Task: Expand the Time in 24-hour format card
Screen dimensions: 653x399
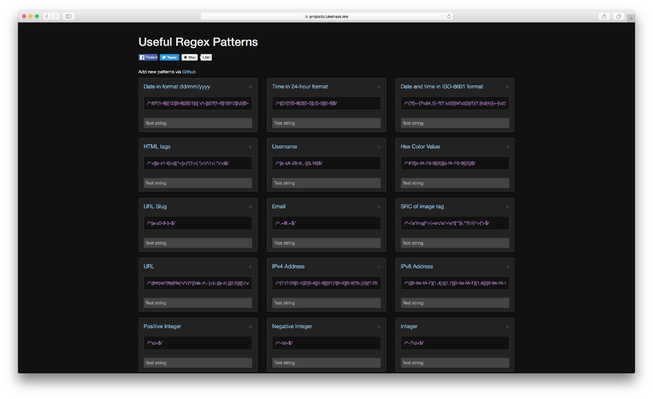Action: point(379,87)
